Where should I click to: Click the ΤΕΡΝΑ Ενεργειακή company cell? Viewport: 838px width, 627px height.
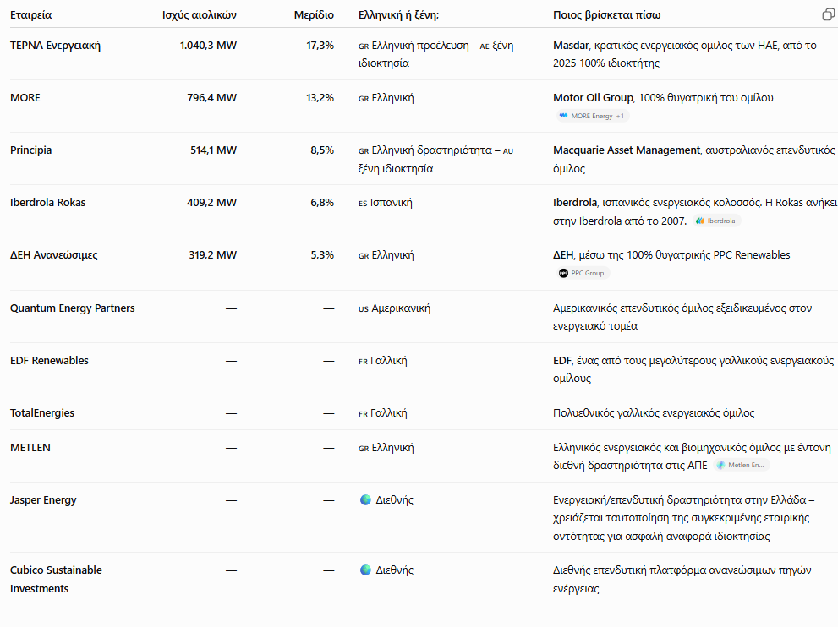pyautogui.click(x=55, y=46)
